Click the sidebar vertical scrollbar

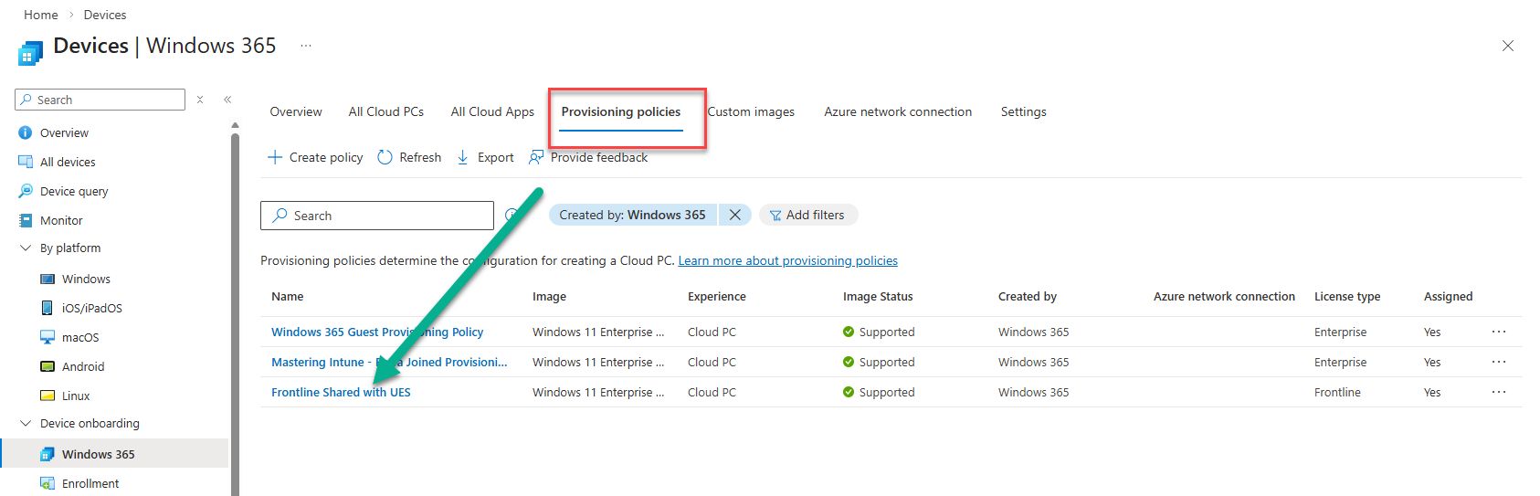click(235, 311)
